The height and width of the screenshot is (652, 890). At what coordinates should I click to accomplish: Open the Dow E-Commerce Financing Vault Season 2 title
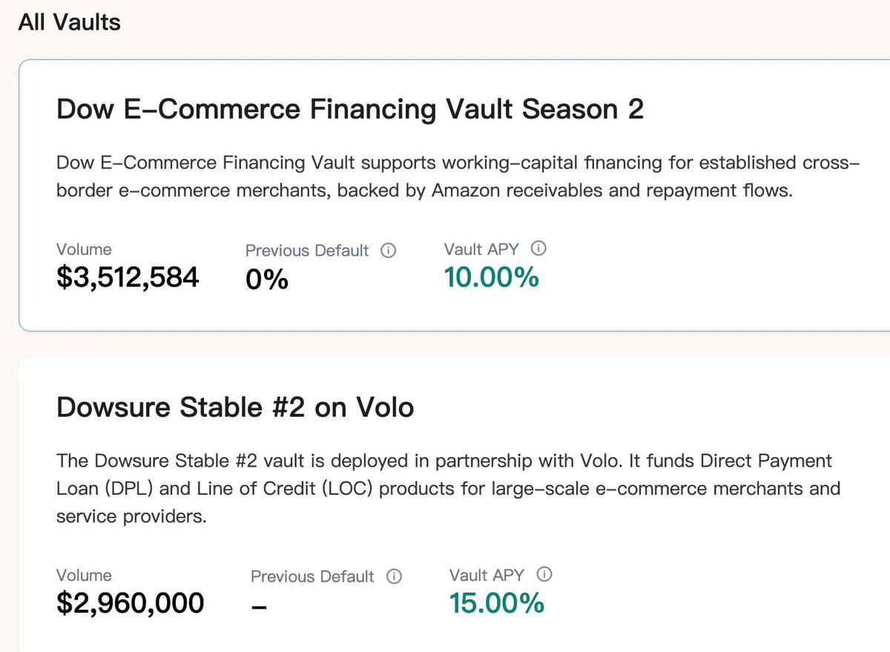coord(350,110)
